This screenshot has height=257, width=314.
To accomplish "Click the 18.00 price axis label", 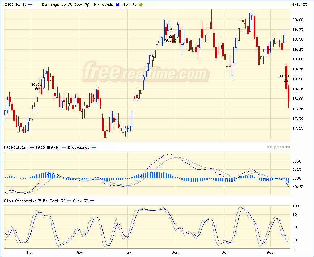I will tap(298, 99).
